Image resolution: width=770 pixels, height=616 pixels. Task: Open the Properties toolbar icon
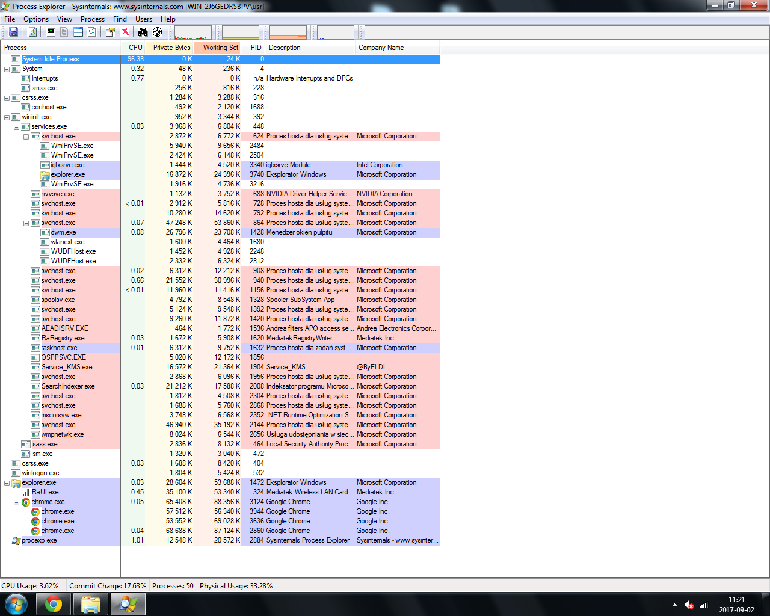111,32
